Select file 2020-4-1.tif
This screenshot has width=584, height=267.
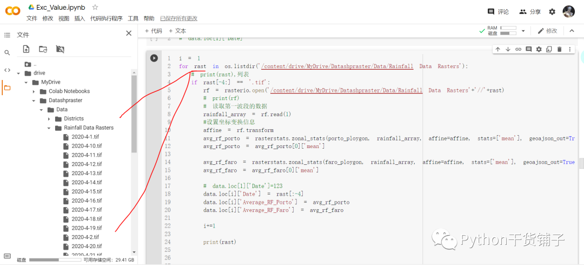(87, 137)
